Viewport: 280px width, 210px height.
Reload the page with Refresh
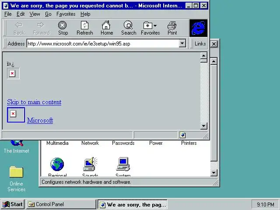pos(84,28)
